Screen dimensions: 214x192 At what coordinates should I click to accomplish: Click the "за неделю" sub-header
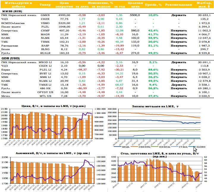pos(101,7)
